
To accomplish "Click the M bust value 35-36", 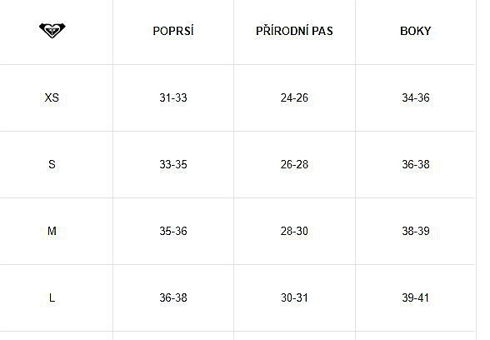I will 173,232.
